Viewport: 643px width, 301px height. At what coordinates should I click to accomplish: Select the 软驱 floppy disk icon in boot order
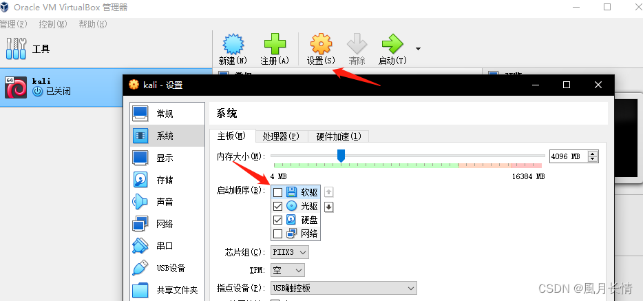[292, 191]
